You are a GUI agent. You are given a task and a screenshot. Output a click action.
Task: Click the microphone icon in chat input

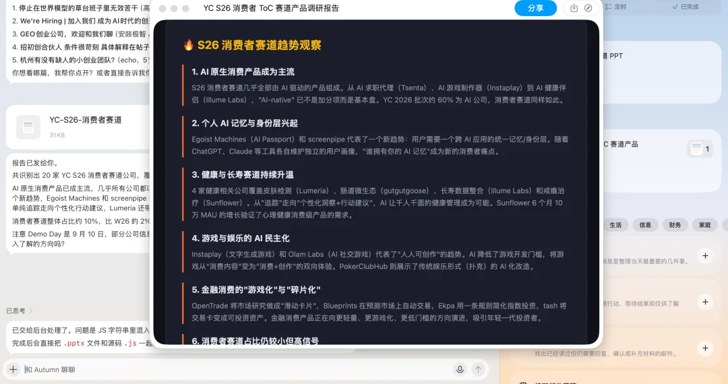(x=460, y=369)
